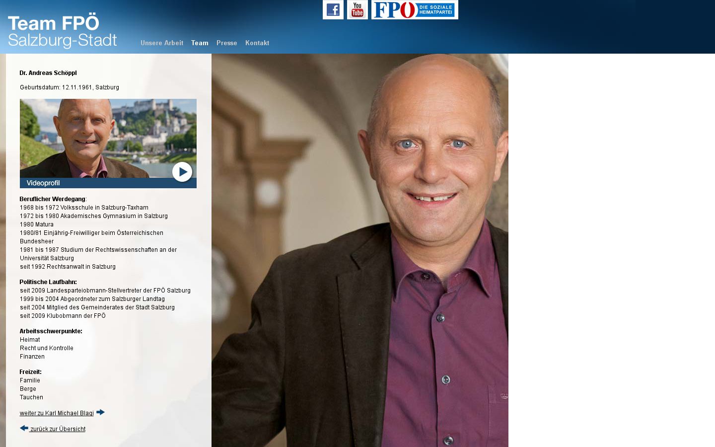Open the Facebook page icon
Image resolution: width=715 pixels, height=447 pixels.
coord(333,9)
